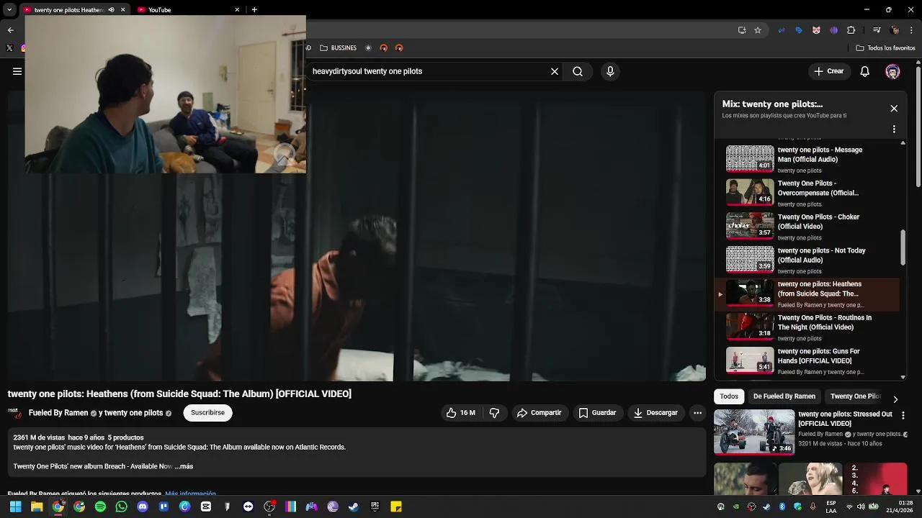Screen dimensions: 922x518
Task: Mute the twenty one pilots tab audio
Action: point(111,10)
